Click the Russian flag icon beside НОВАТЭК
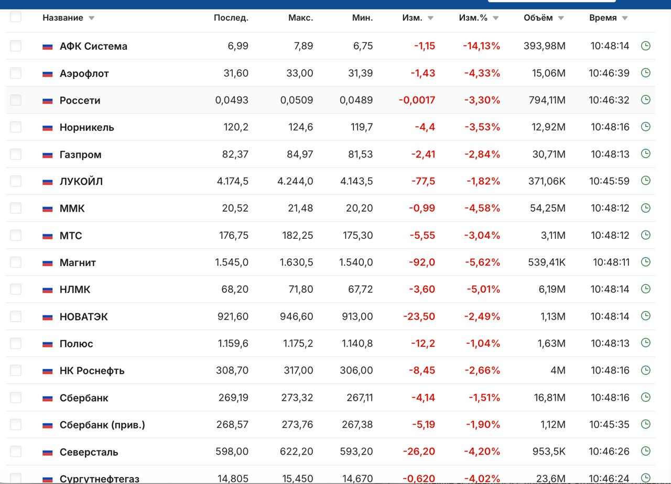Screen dimensions: 671x484 point(48,317)
